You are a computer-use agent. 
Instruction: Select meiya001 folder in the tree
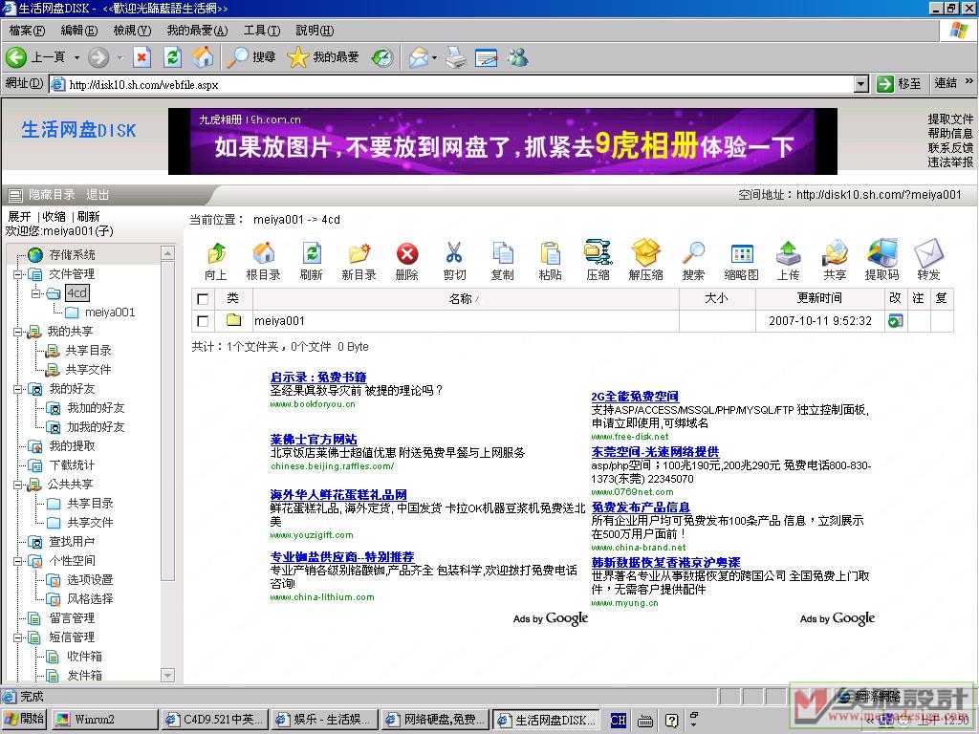[x=110, y=313]
